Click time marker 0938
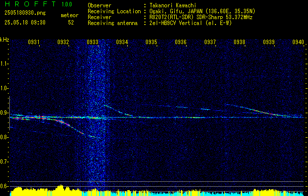This screenshot has height=196, width=308. (239, 42)
